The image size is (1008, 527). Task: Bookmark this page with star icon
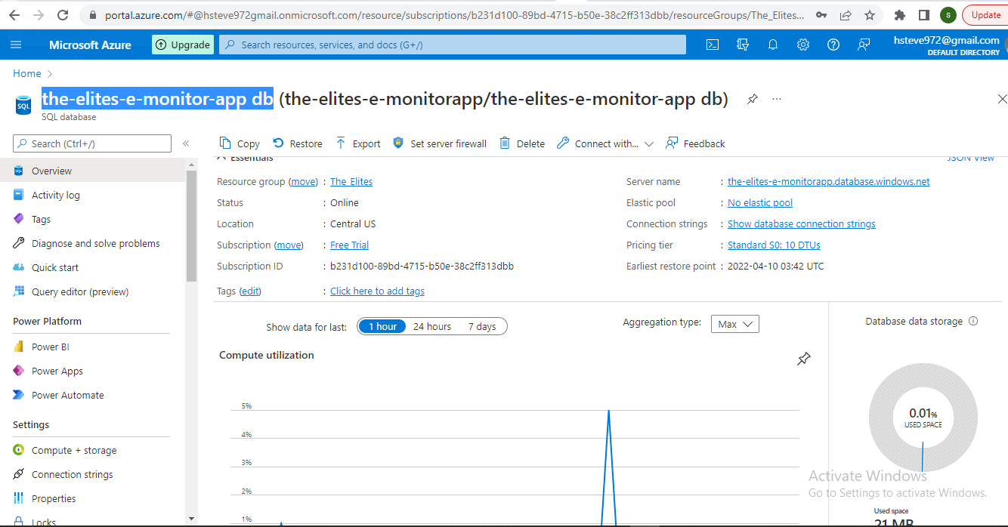870,15
